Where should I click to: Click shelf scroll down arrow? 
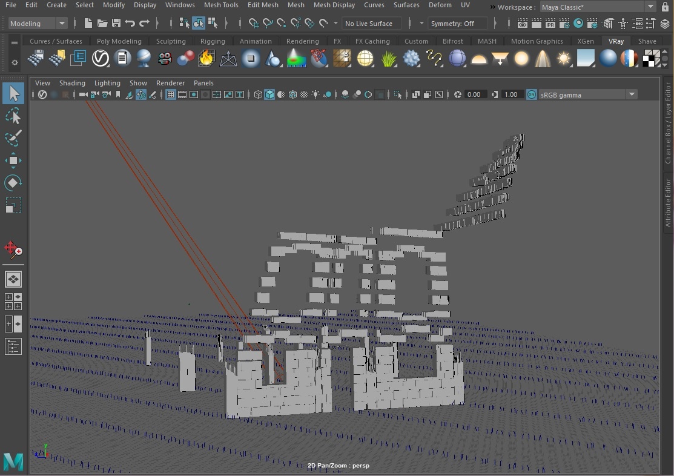pyautogui.click(x=664, y=65)
